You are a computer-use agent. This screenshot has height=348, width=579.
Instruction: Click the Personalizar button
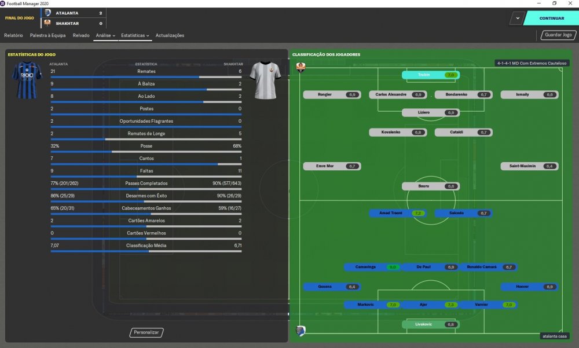[x=146, y=332]
